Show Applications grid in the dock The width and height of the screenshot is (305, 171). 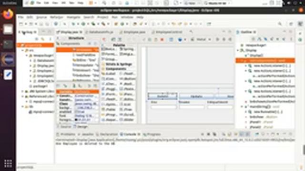pyautogui.click(x=8, y=163)
